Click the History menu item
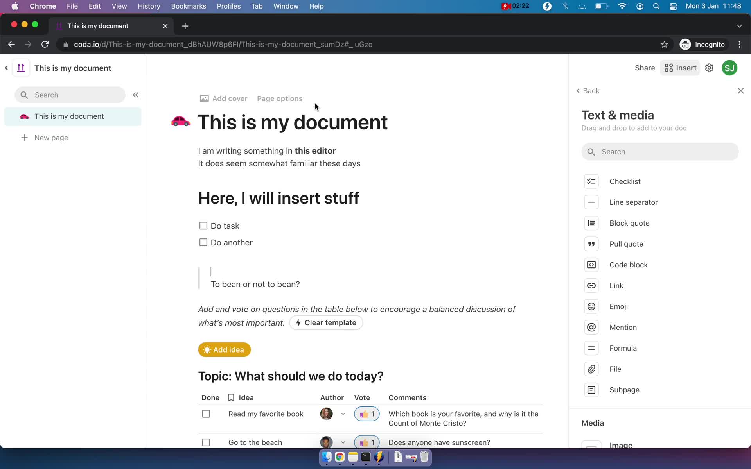Viewport: 751px width, 469px height. (x=149, y=6)
